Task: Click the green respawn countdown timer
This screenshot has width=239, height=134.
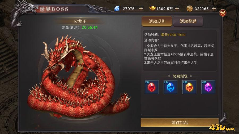Action: coord(90,27)
